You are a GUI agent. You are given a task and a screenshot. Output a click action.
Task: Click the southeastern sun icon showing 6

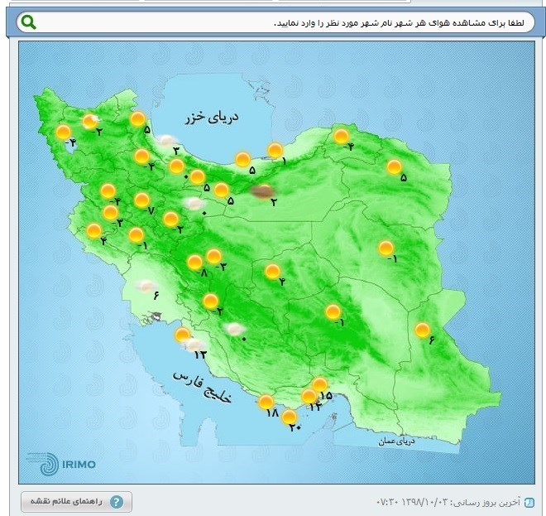click(423, 330)
